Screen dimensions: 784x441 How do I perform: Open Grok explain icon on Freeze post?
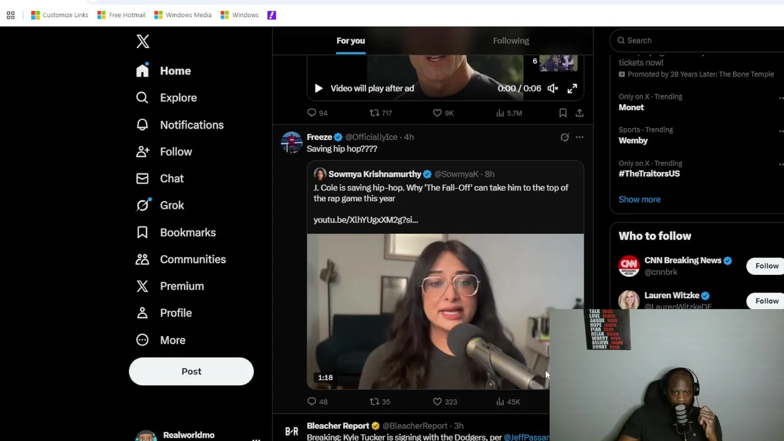click(x=565, y=137)
